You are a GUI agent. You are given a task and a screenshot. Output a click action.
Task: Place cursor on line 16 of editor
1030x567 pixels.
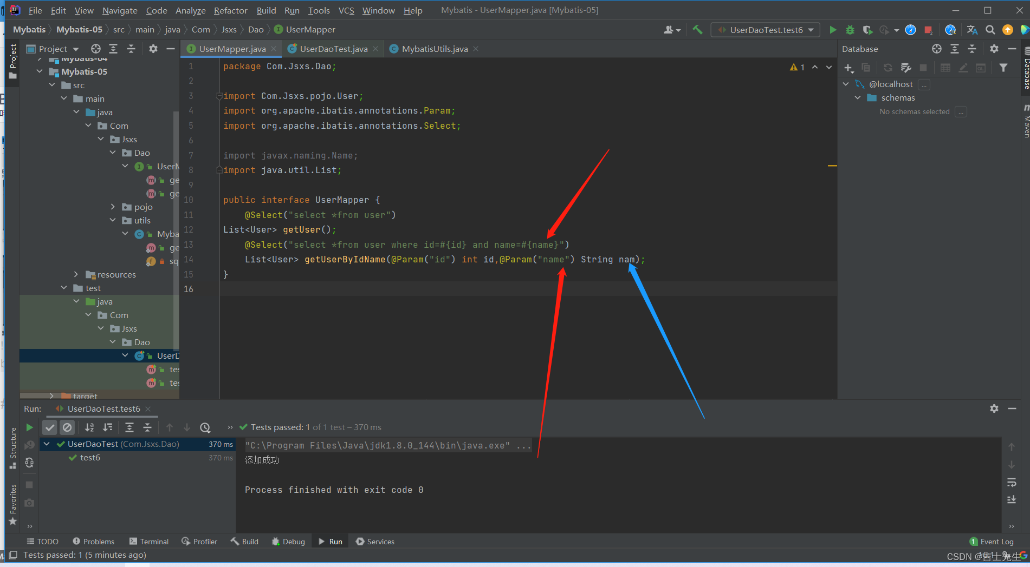click(528, 289)
